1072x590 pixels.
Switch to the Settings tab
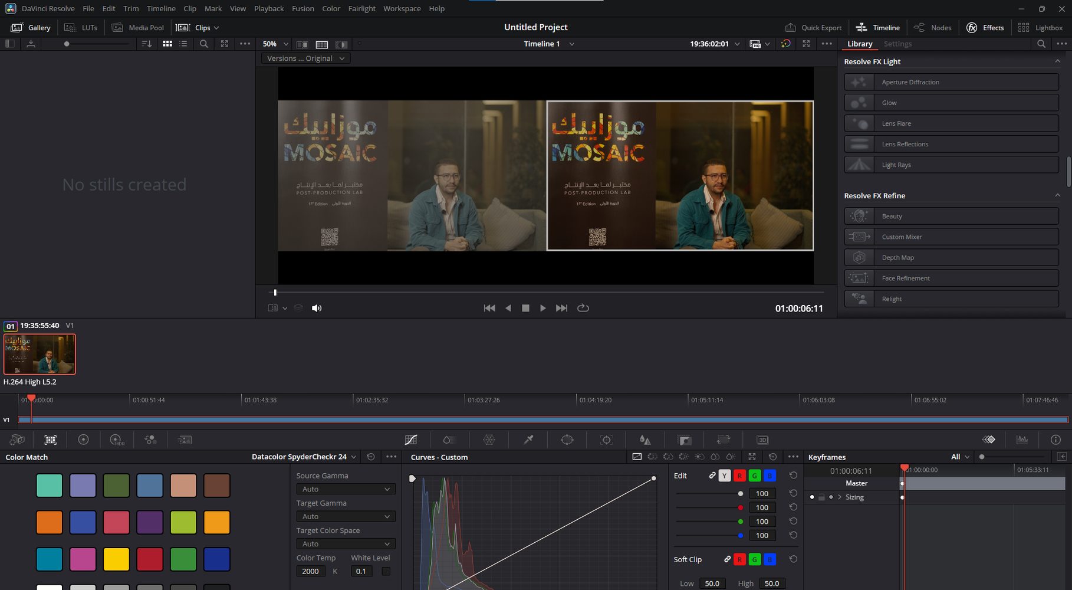tap(897, 44)
